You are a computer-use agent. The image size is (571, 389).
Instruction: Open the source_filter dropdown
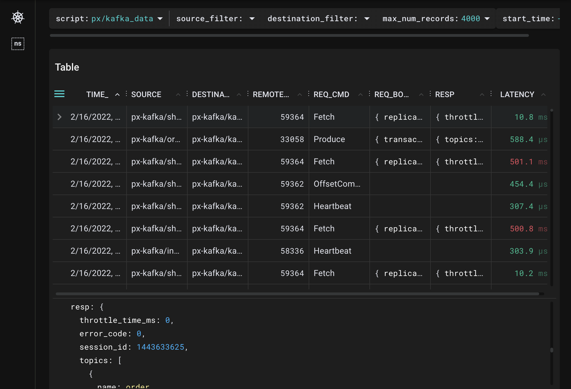click(x=252, y=19)
